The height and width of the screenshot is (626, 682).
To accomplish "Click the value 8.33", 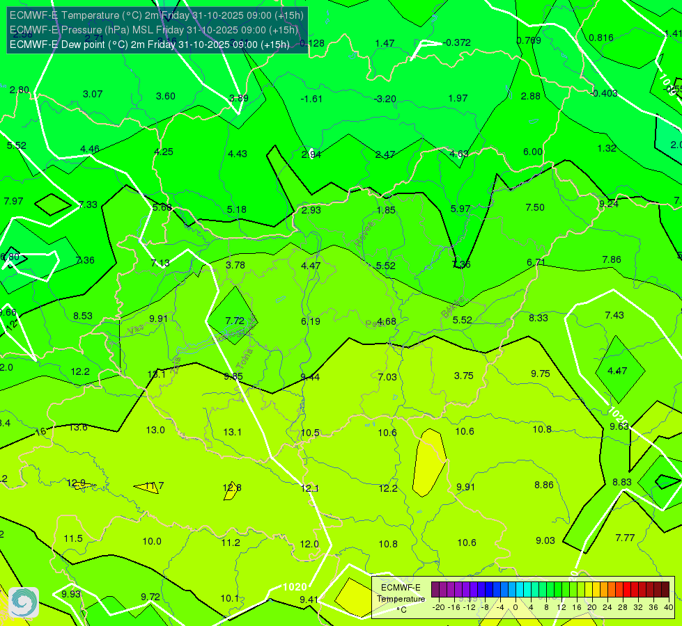I will pyautogui.click(x=538, y=318).
